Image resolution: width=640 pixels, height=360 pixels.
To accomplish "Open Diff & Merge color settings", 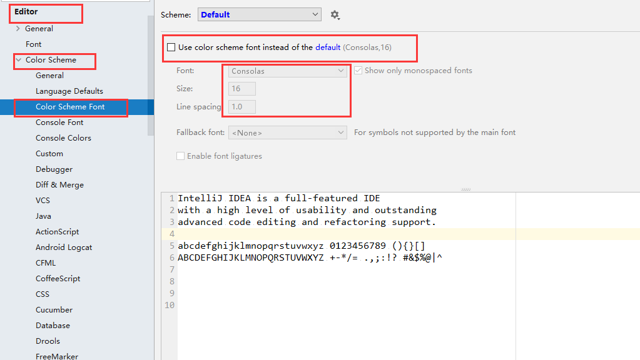I will (x=59, y=185).
